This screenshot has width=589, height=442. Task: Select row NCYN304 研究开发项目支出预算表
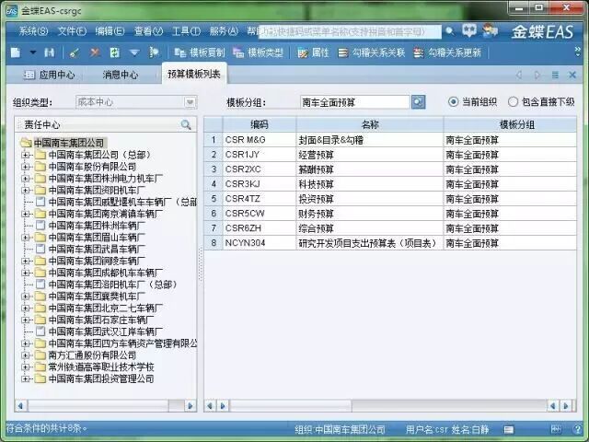click(390, 243)
